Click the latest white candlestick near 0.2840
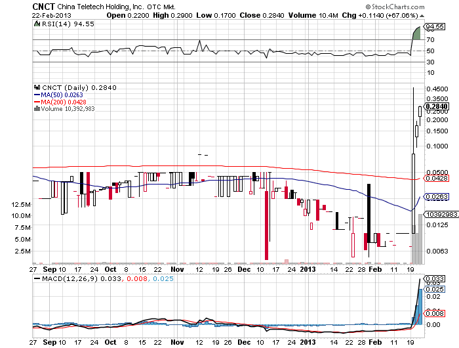Viewport: 459px width, 348px height. (420, 112)
